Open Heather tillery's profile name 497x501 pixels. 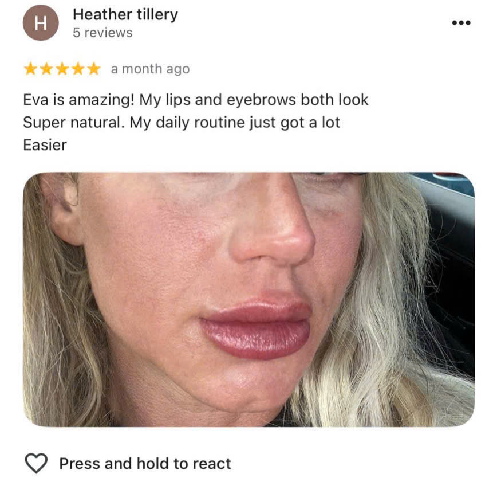pos(125,15)
